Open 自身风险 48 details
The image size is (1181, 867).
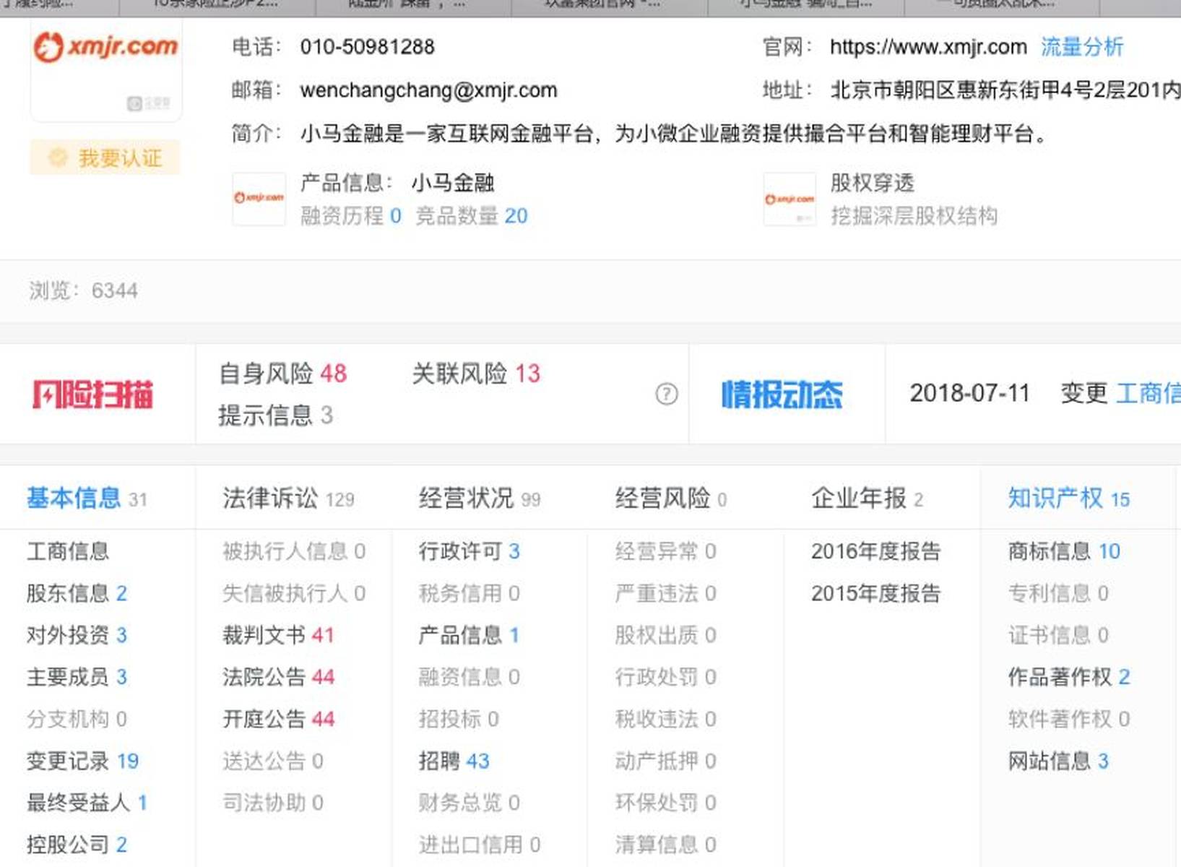[283, 374]
